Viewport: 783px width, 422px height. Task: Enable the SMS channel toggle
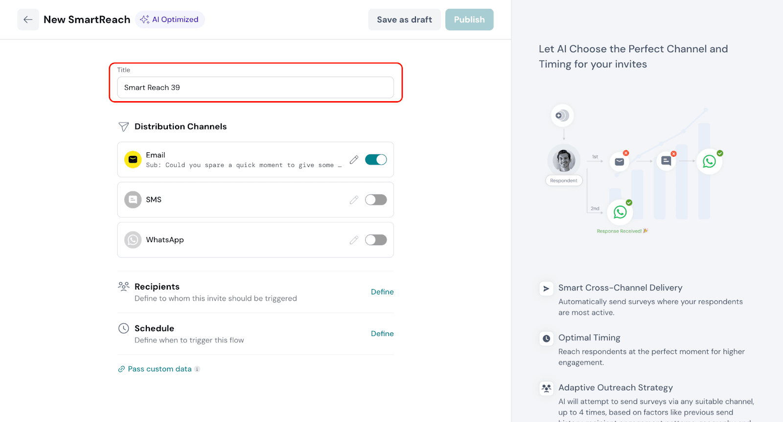(376, 200)
